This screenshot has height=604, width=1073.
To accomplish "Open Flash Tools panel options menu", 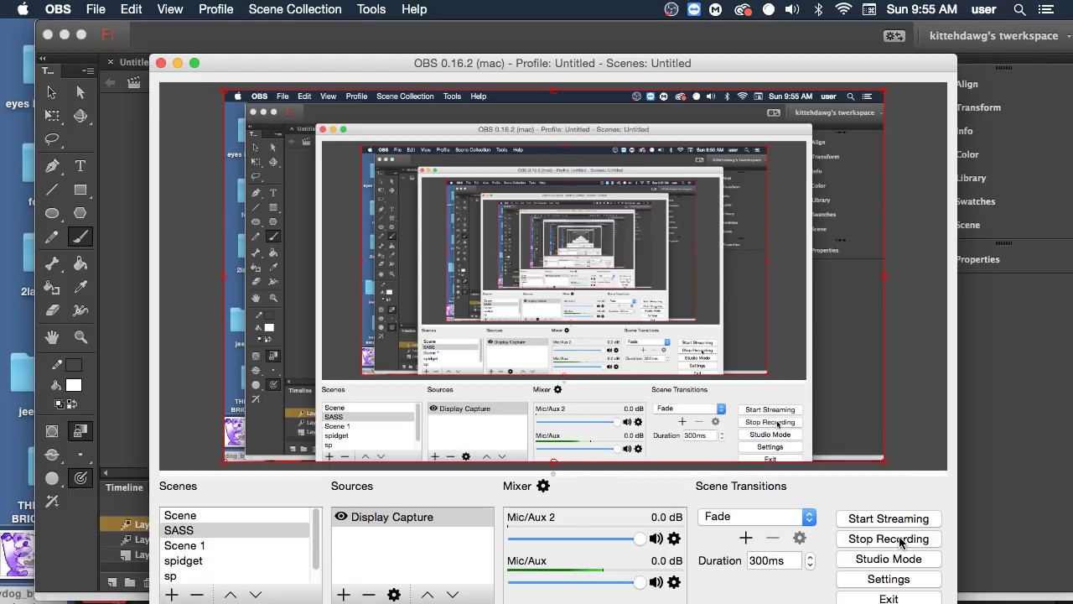I will 89,70.
